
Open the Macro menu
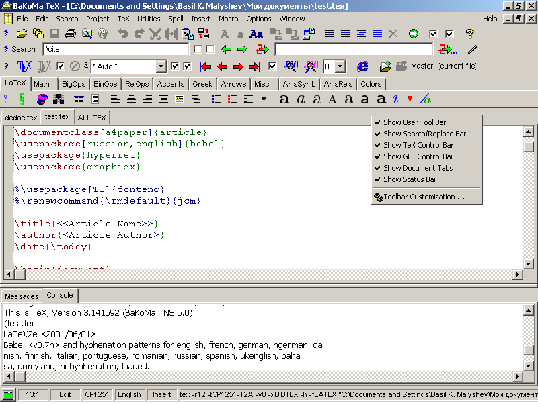tap(227, 19)
